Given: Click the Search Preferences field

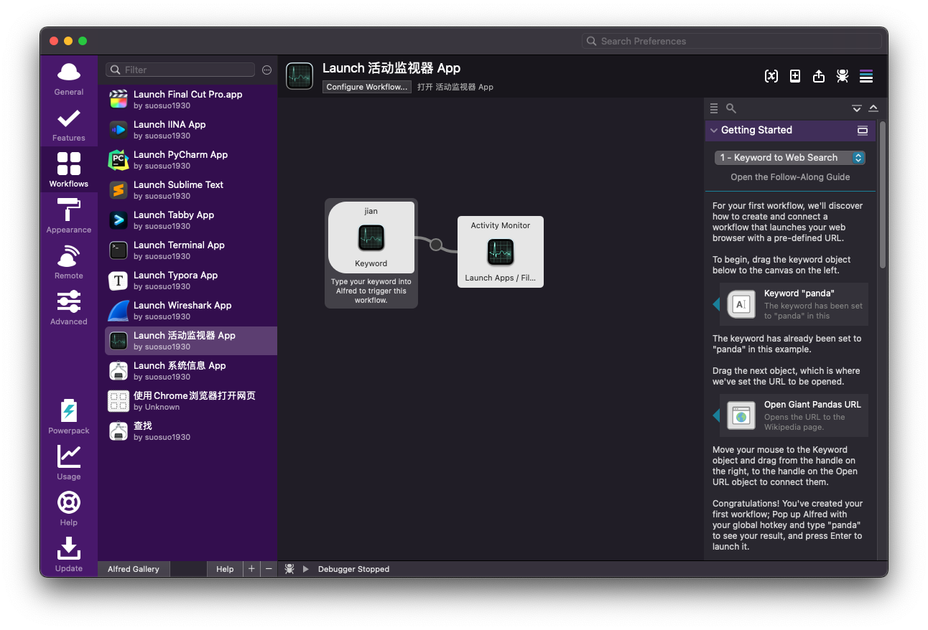Looking at the screenshot, I should [732, 41].
